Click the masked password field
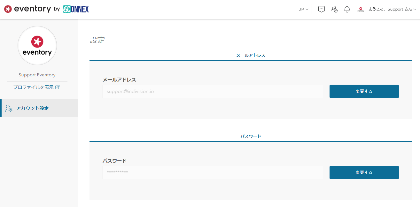This screenshot has width=420, height=207. point(213,172)
